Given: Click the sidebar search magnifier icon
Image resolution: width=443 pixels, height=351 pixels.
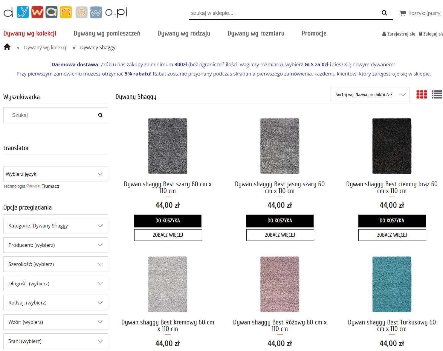Looking at the screenshot, I should [x=100, y=115].
